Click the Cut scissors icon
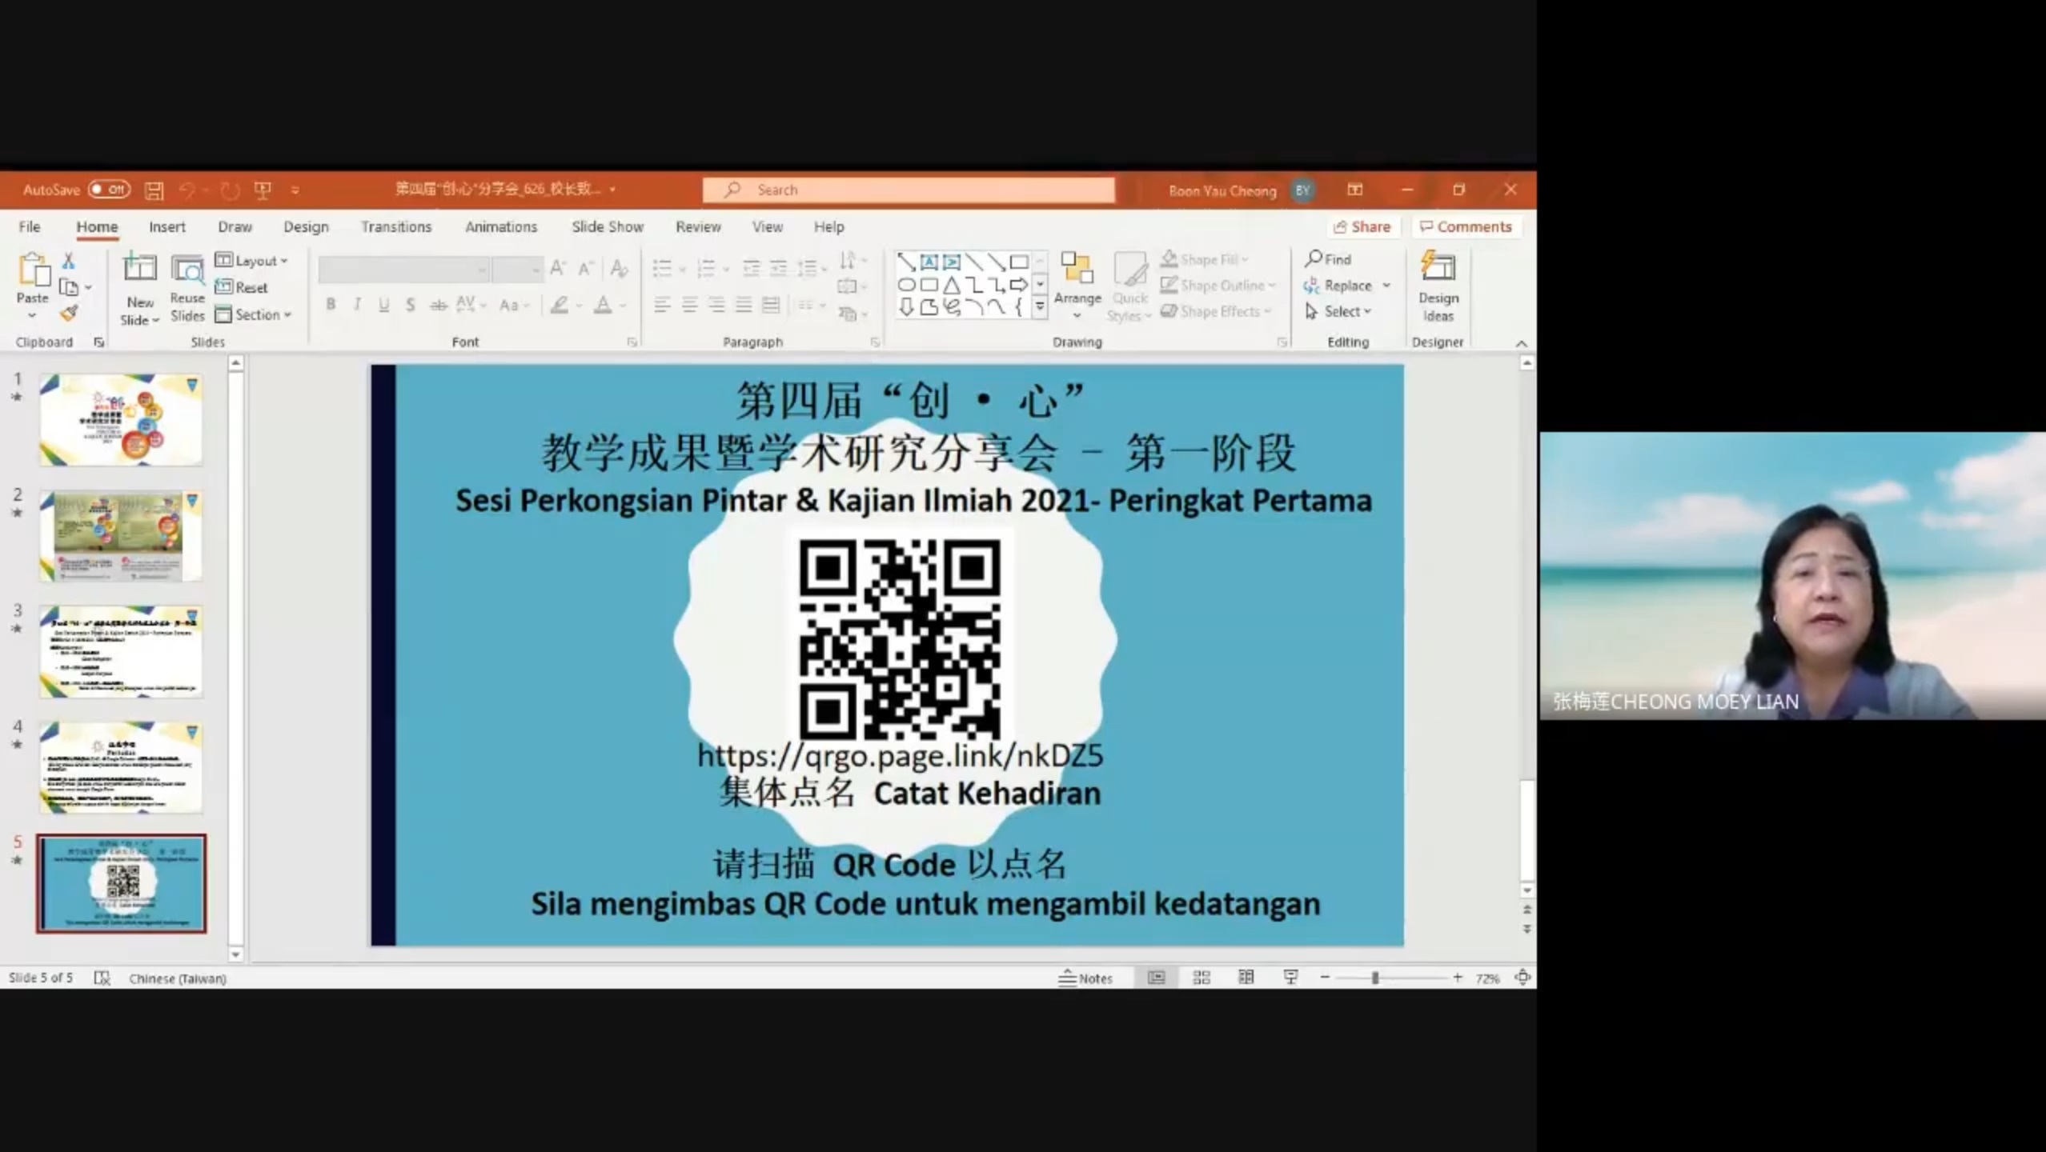Viewport: 2046px width, 1152px height. pos(69,261)
